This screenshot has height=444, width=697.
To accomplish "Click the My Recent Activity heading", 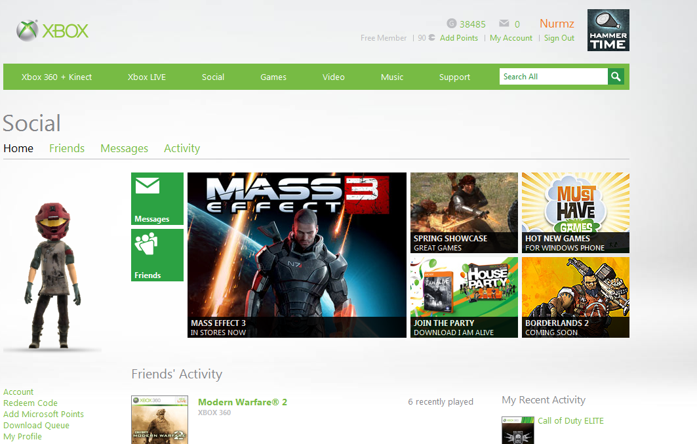I will [544, 400].
